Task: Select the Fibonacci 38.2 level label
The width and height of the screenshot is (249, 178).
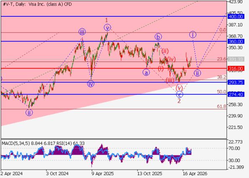Action: tap(221, 77)
